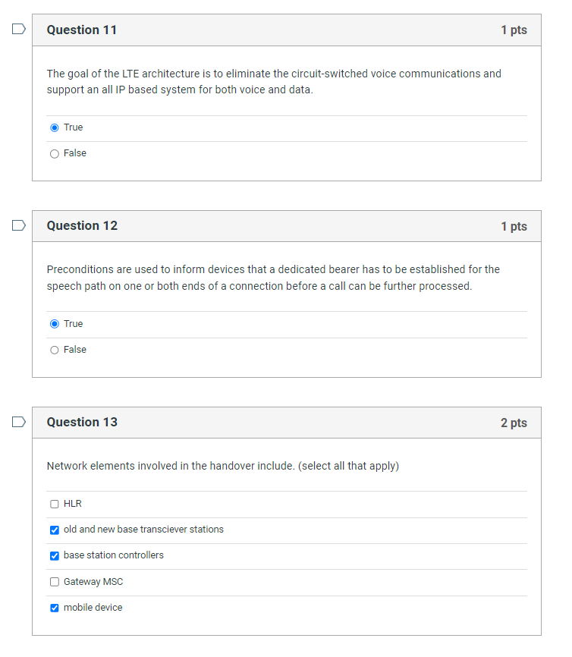The image size is (572, 657).
Task: Select True for Question 11
Action: (55, 127)
